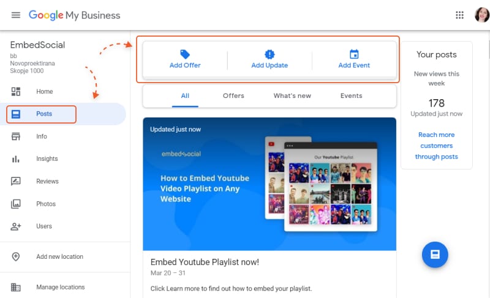Open Reach more customers through posts link
The image size is (490, 298).
[x=437, y=146]
